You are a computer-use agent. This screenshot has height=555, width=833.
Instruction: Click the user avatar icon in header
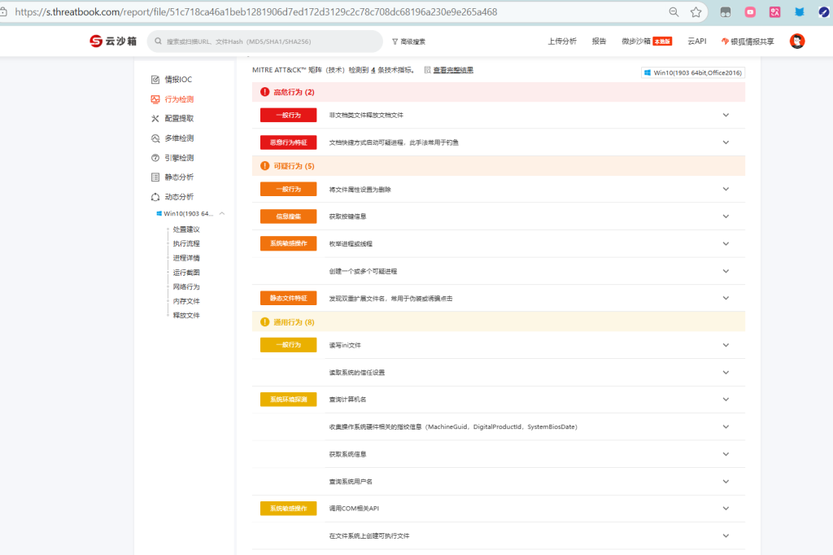(797, 42)
